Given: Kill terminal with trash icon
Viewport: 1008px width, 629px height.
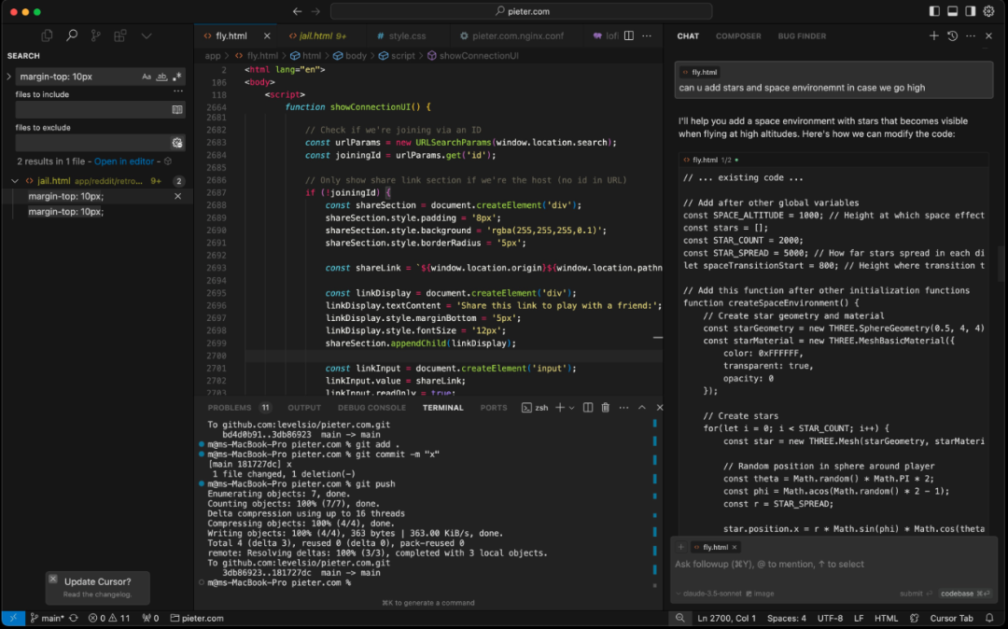Looking at the screenshot, I should pos(606,407).
